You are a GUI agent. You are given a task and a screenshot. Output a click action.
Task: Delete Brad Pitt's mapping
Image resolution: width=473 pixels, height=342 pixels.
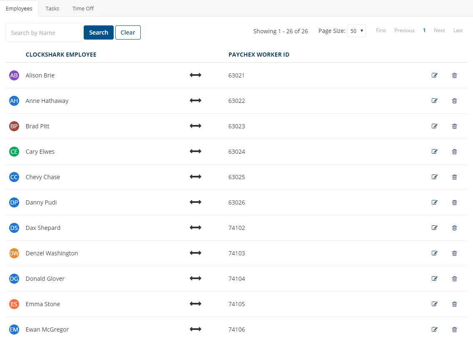[454, 126]
